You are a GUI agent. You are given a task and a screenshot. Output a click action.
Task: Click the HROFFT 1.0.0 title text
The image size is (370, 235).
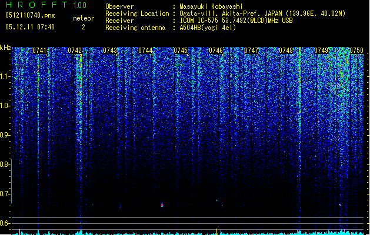tap(46, 5)
